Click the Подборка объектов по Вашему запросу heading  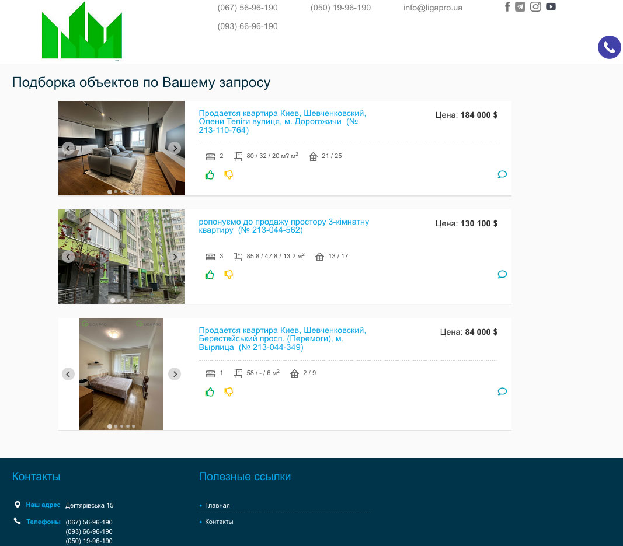[141, 82]
